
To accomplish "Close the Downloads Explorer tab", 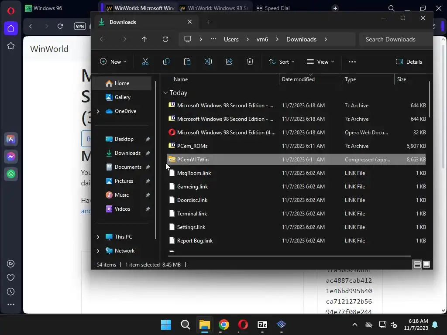I will click(189, 22).
